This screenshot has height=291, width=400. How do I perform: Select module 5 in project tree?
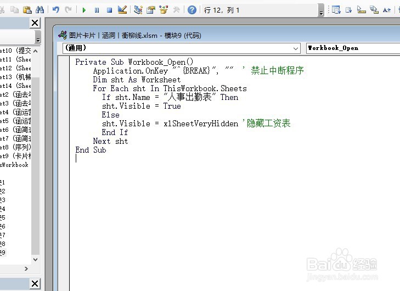pos(3,217)
